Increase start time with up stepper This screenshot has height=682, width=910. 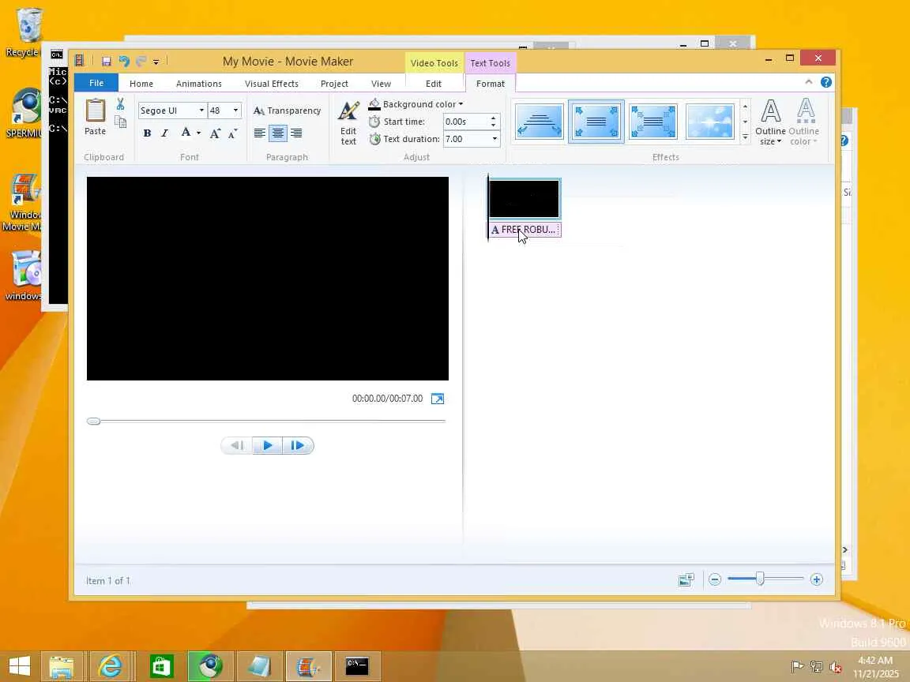pyautogui.click(x=493, y=118)
